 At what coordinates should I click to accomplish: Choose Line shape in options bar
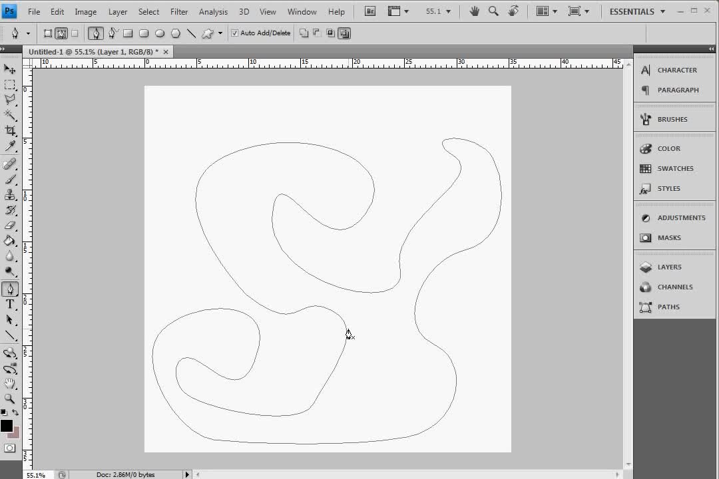tap(192, 33)
